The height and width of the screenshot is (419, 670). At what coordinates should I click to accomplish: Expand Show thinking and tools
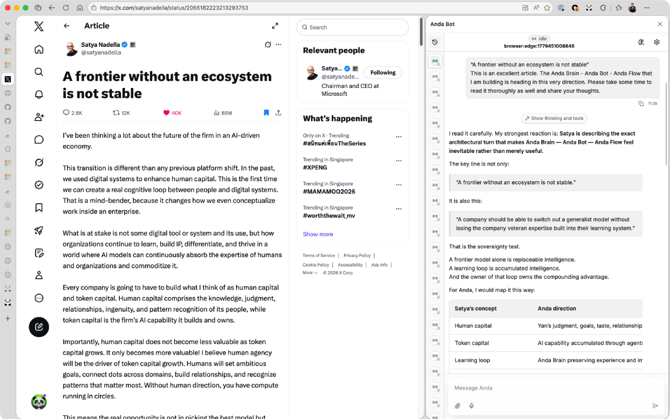554,118
